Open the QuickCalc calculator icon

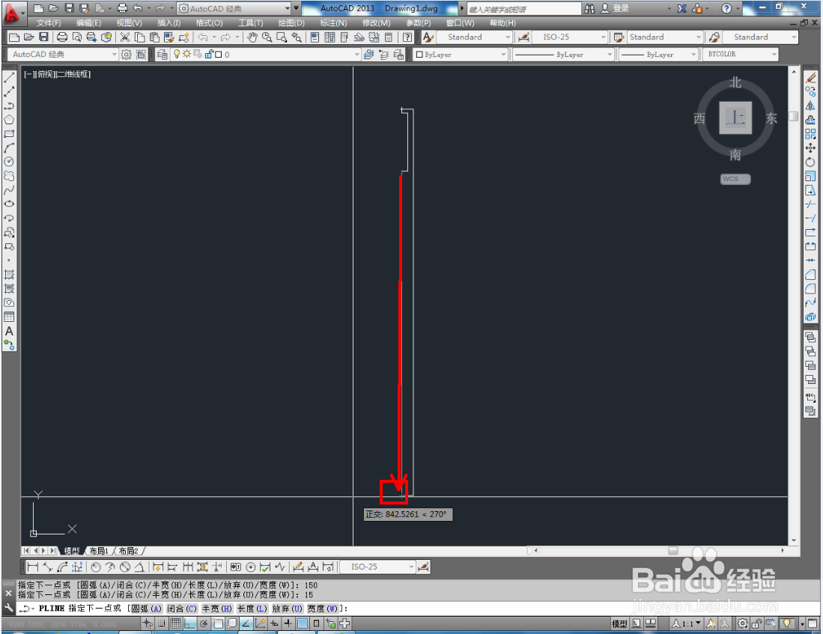click(x=389, y=37)
